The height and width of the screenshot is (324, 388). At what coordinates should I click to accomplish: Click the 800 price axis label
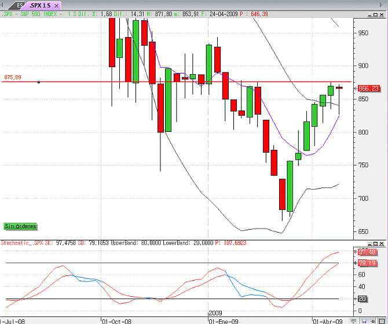click(363, 132)
